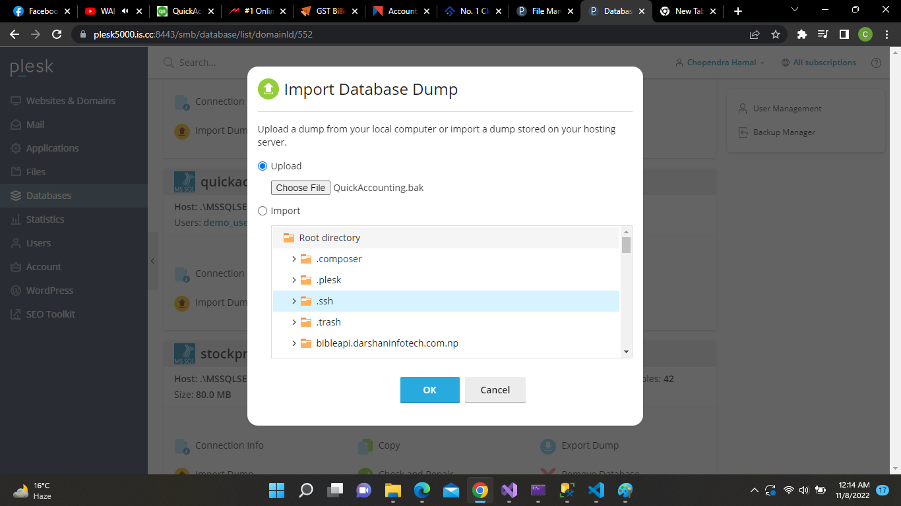Cancel the Import Database Dump dialog

coord(495,390)
